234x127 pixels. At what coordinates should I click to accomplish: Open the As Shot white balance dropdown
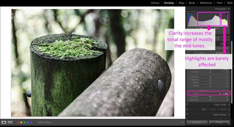[220, 53]
